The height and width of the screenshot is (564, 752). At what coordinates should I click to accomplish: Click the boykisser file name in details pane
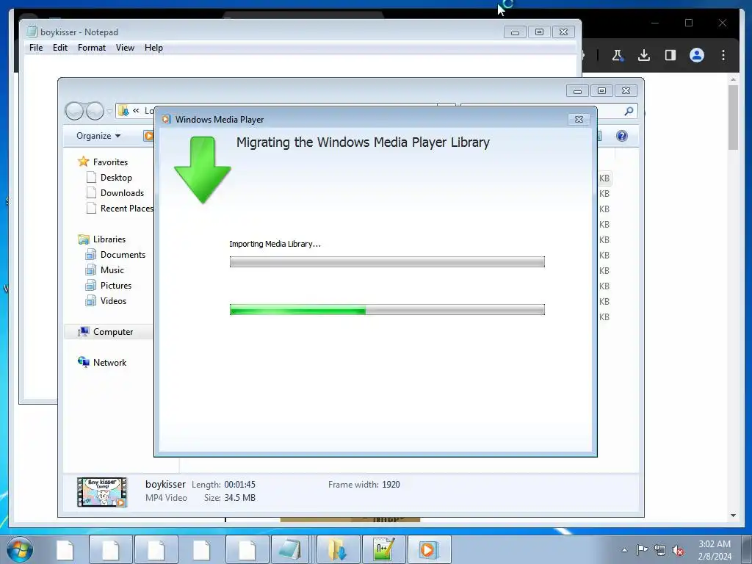point(165,485)
